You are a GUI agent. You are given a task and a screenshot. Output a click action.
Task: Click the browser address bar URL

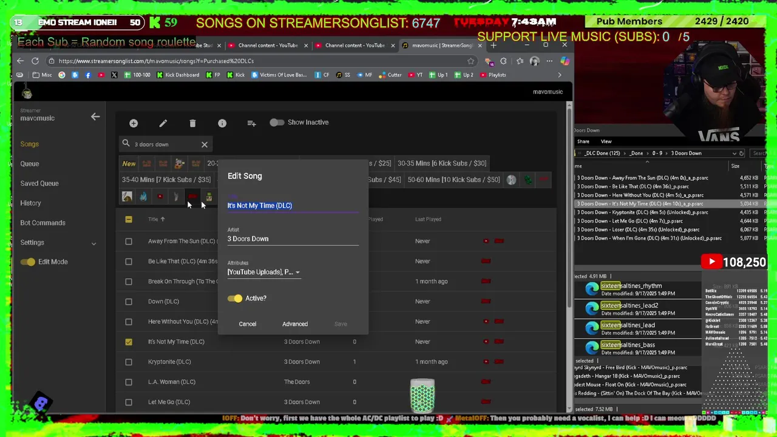click(157, 61)
